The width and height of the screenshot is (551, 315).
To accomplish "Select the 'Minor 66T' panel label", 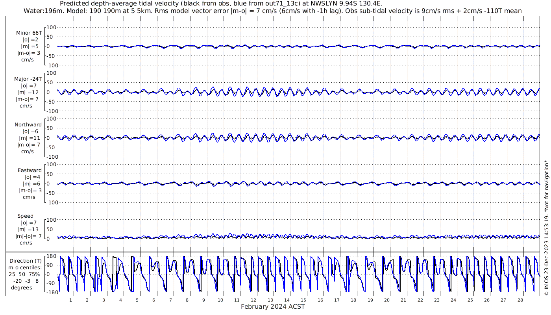I will (x=29, y=33).
